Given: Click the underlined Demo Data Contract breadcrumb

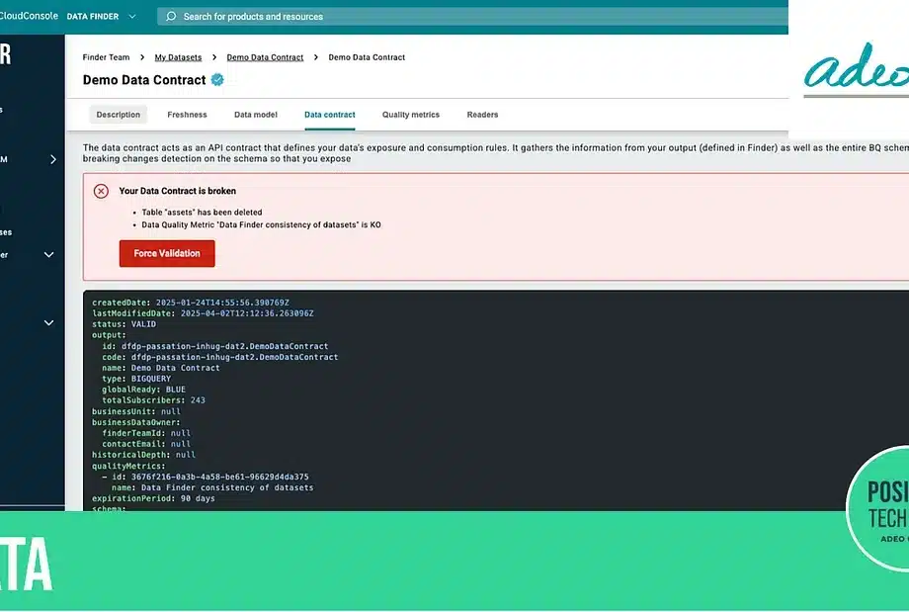Looking at the screenshot, I should point(265,57).
